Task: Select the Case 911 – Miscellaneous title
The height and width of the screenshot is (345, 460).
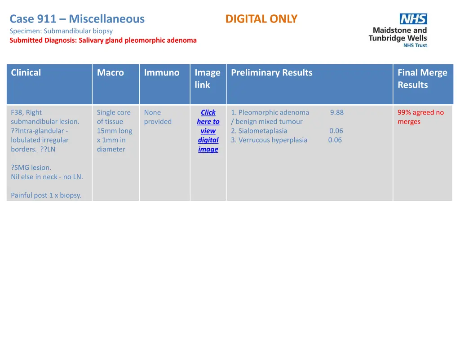Action: 77,19
